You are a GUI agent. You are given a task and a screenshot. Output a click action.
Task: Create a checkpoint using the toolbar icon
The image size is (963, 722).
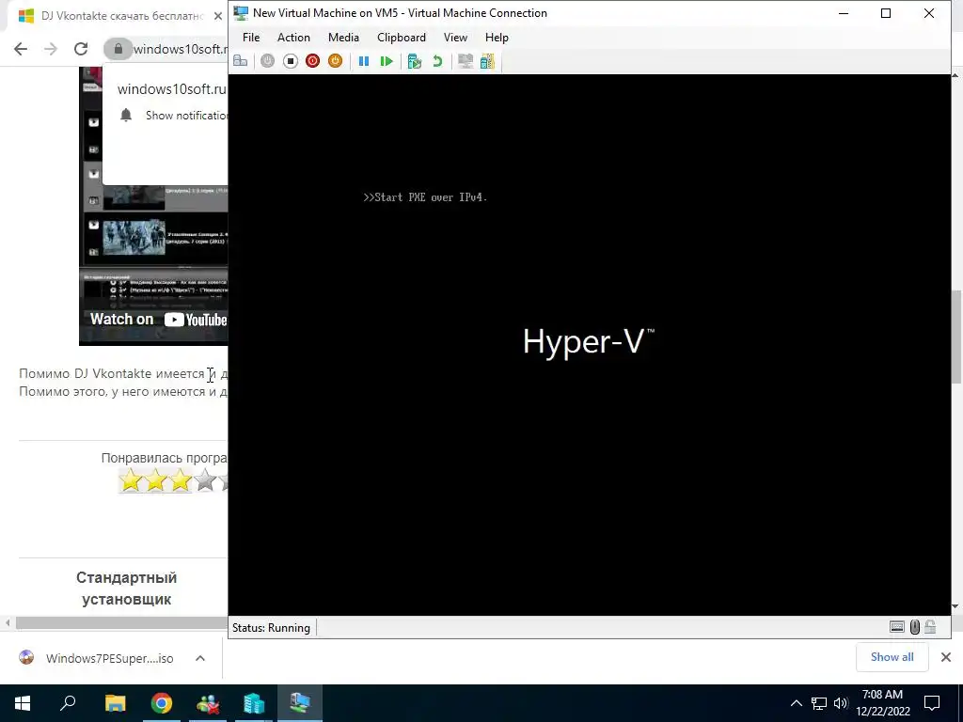[415, 61]
